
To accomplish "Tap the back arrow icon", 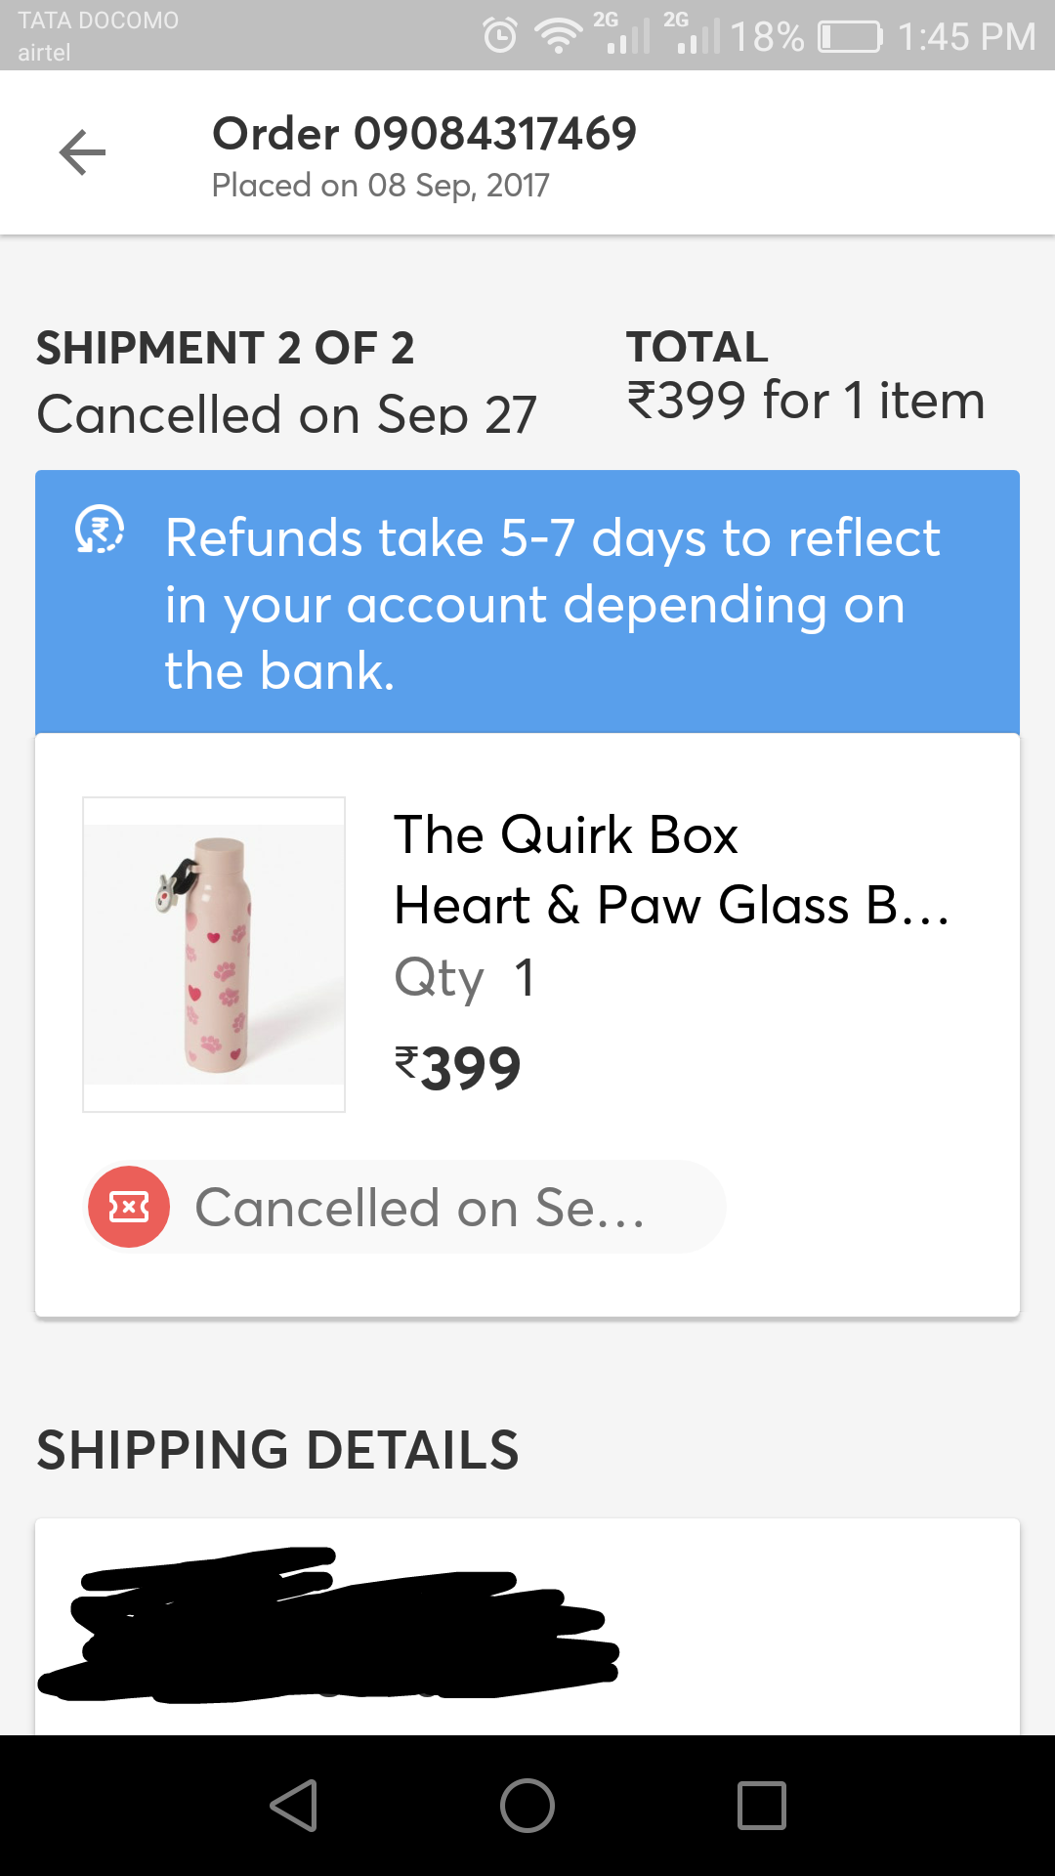I will pos(82,153).
